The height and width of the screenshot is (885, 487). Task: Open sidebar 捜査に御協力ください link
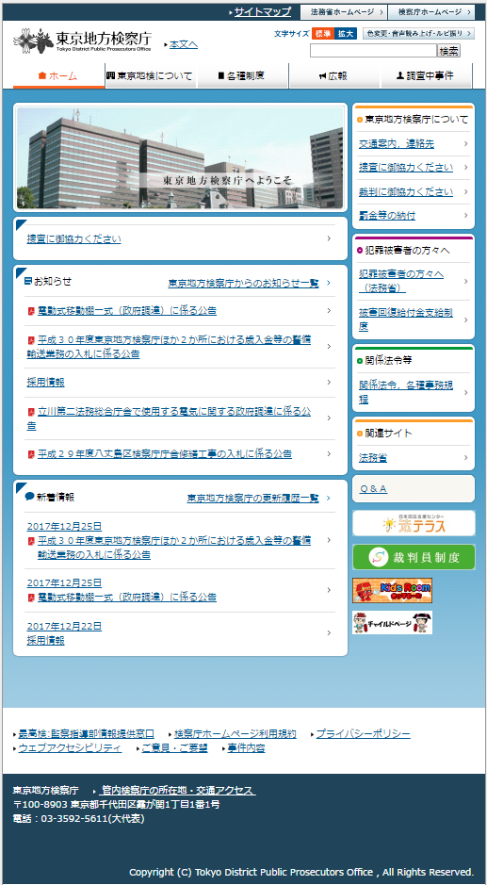click(406, 168)
